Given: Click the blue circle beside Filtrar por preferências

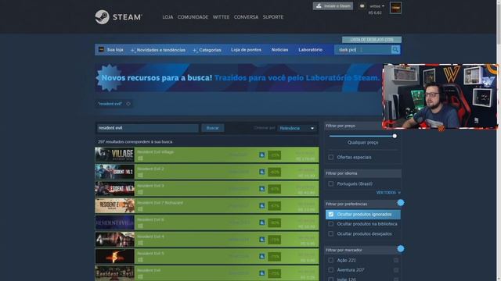Looking at the screenshot, I should (401, 203).
